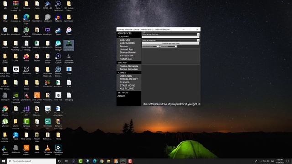Select the Visual Studio 2017 desktop icon
This screenshot has width=292, height=164.
point(26,111)
